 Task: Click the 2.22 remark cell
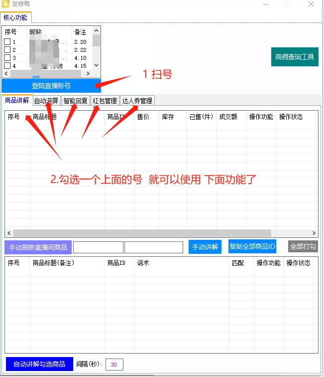pos(81,50)
